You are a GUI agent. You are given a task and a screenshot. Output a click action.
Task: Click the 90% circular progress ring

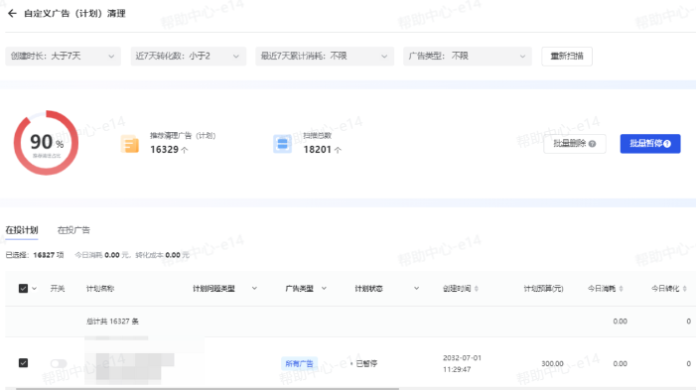(46, 143)
